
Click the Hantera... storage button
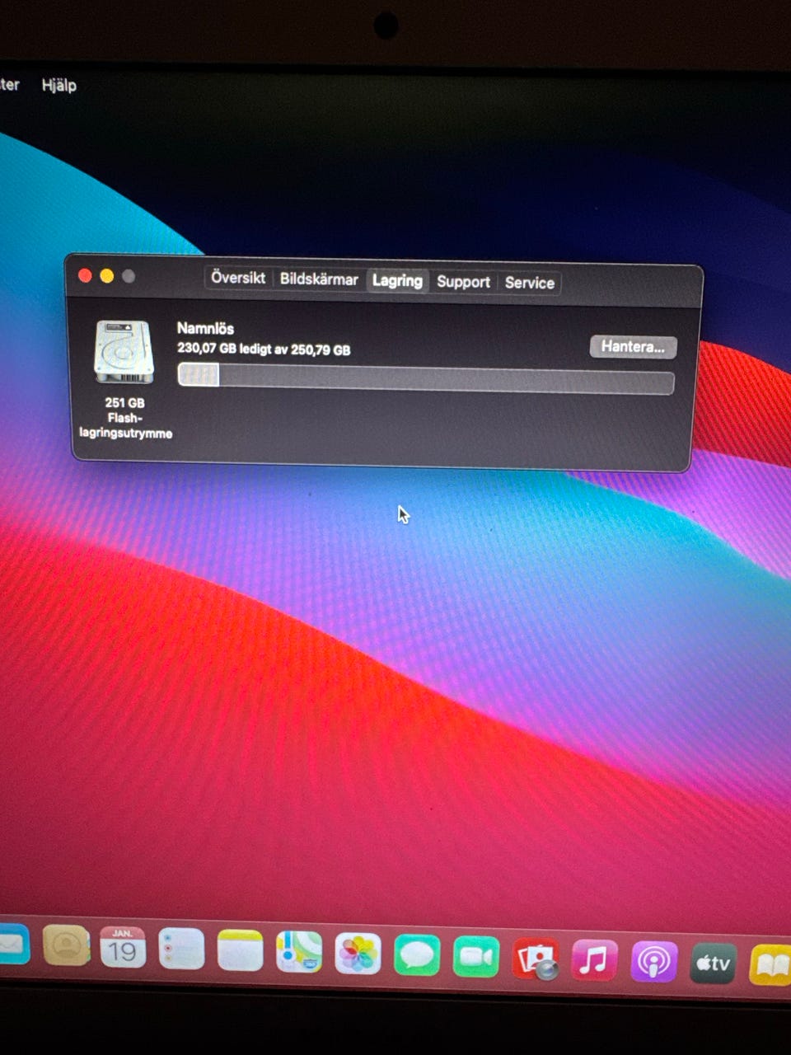[x=633, y=347]
